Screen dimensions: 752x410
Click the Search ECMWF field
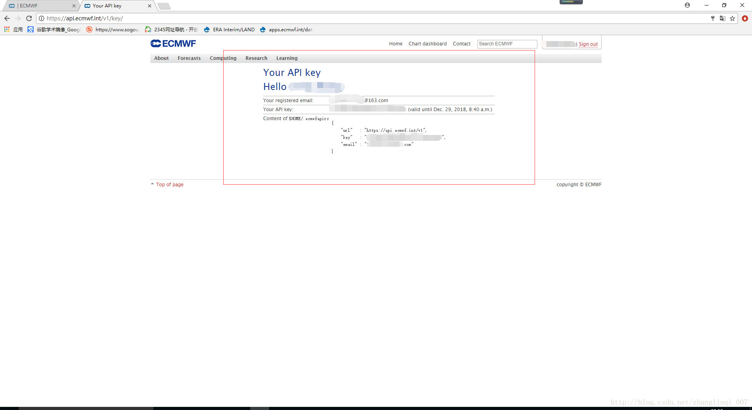pos(507,44)
